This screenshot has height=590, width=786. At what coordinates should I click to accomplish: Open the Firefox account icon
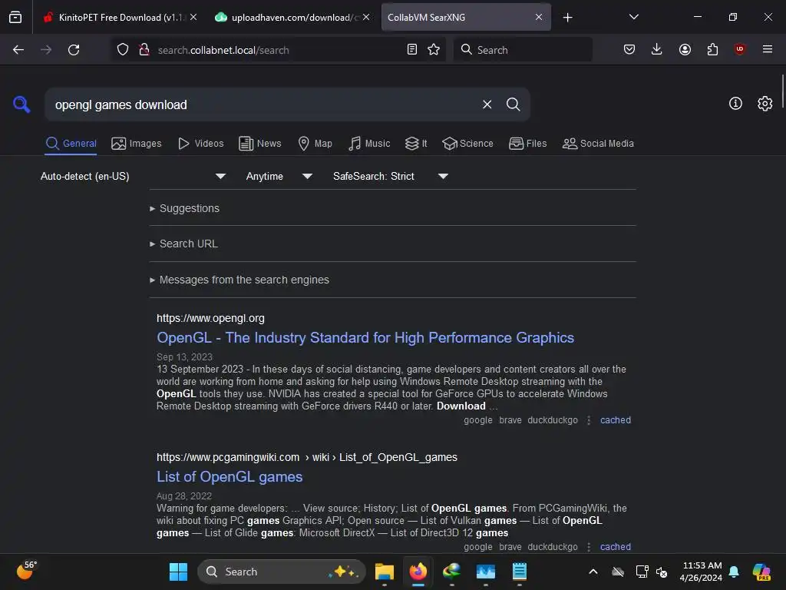685,49
